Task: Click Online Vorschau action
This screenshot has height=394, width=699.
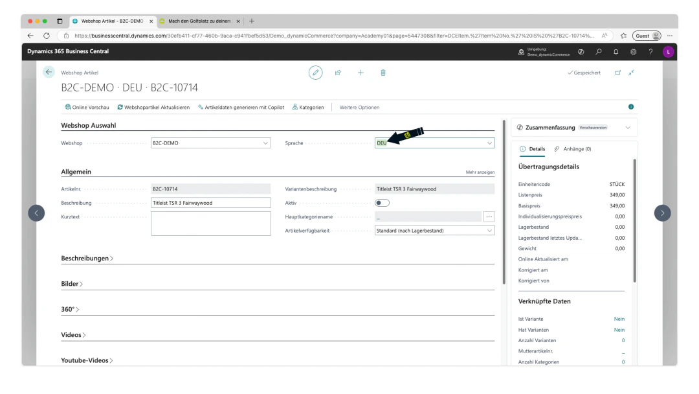Action: (x=87, y=107)
